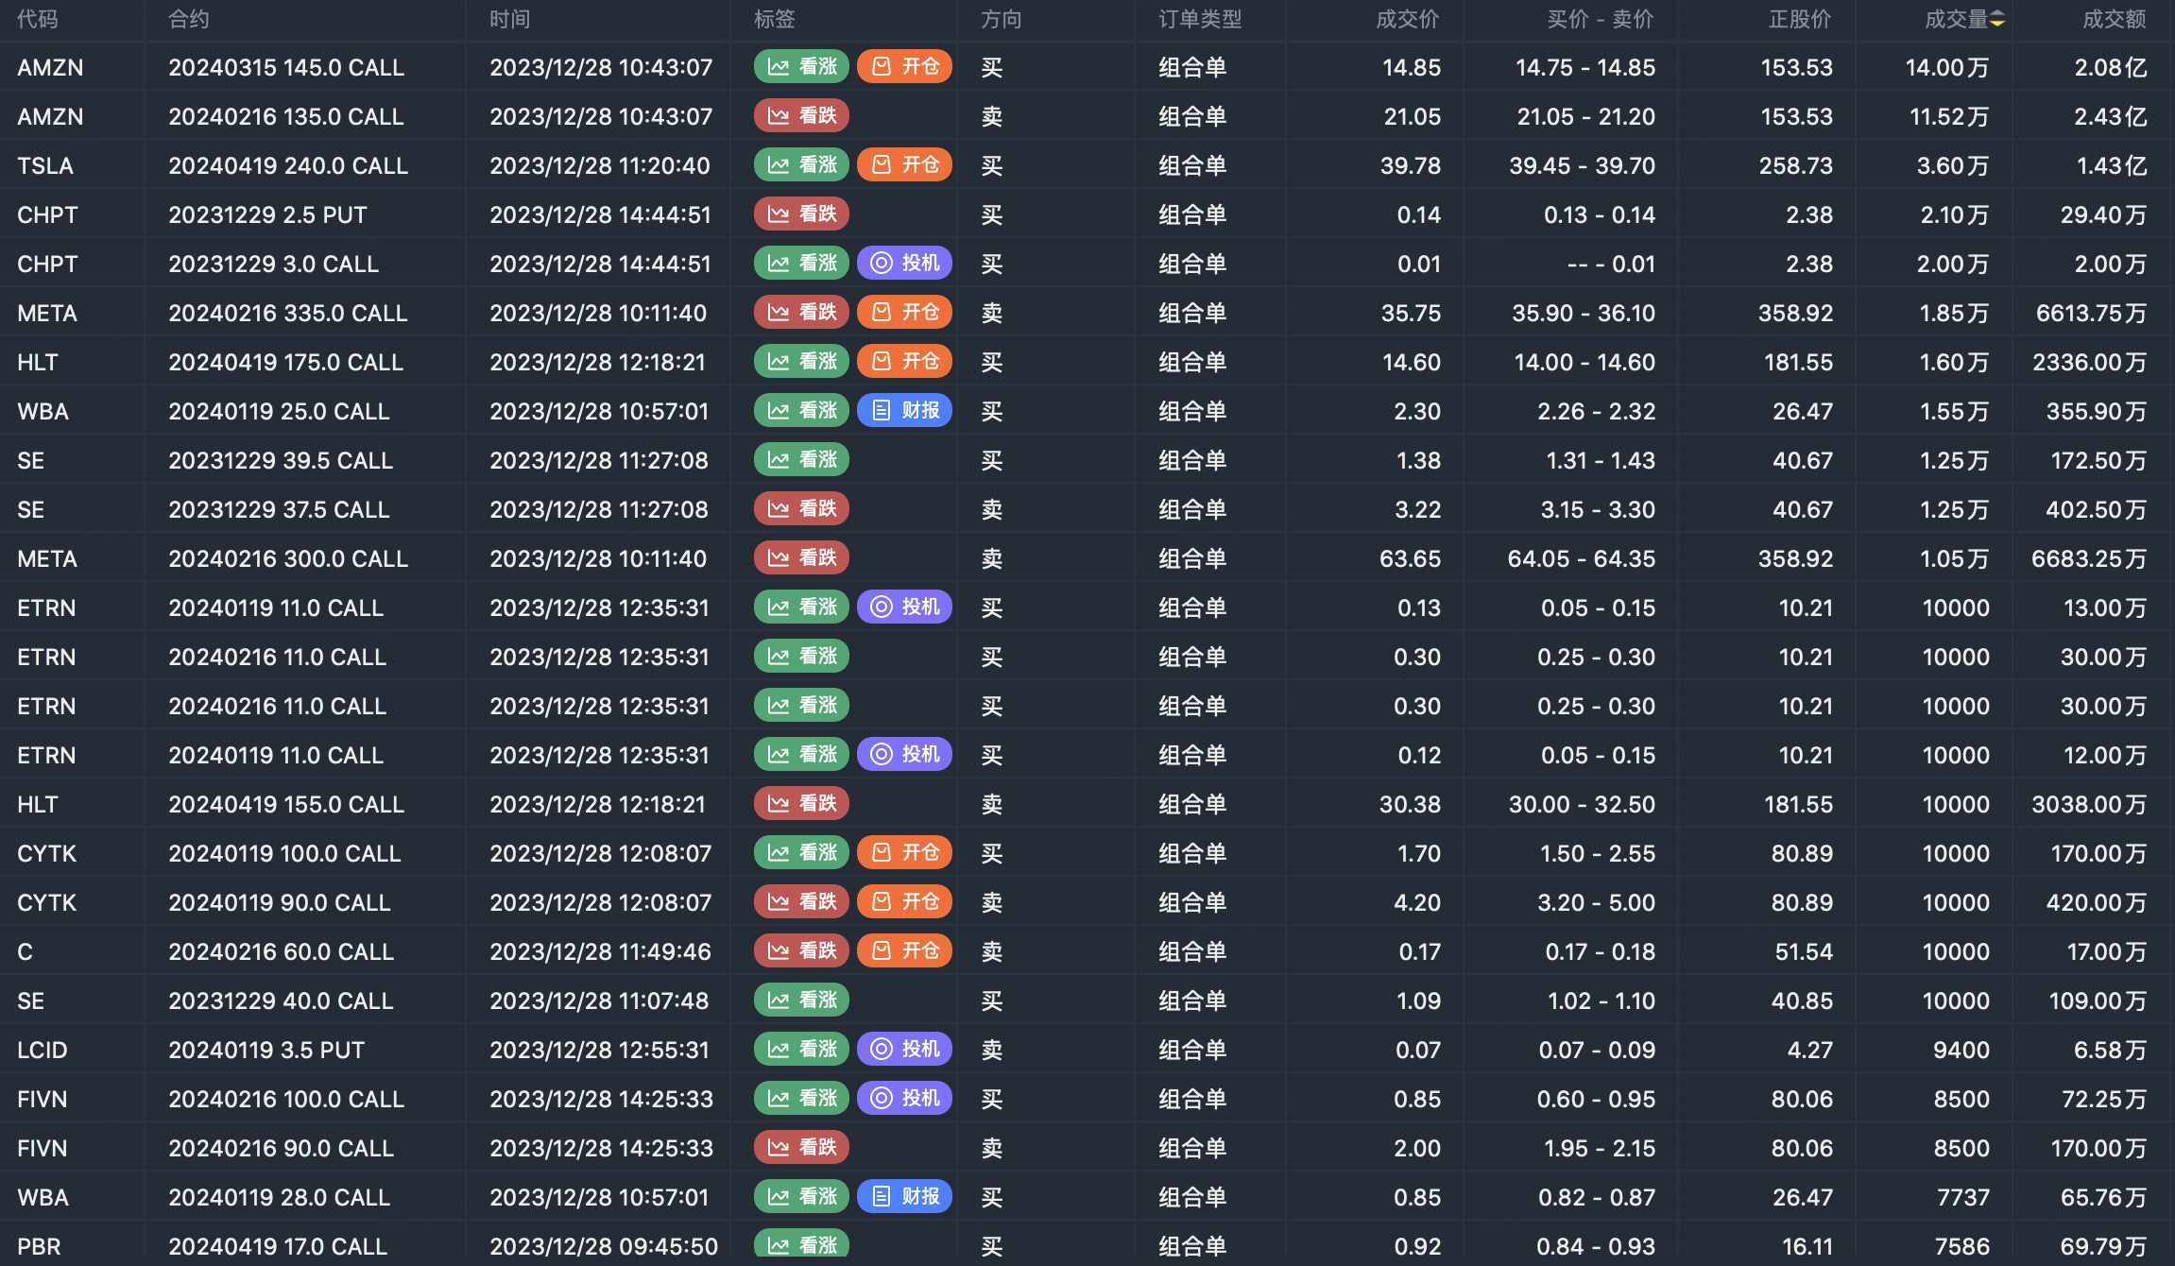Click the 看涨 tag on SE 40.0 CALL row

[x=801, y=1000]
